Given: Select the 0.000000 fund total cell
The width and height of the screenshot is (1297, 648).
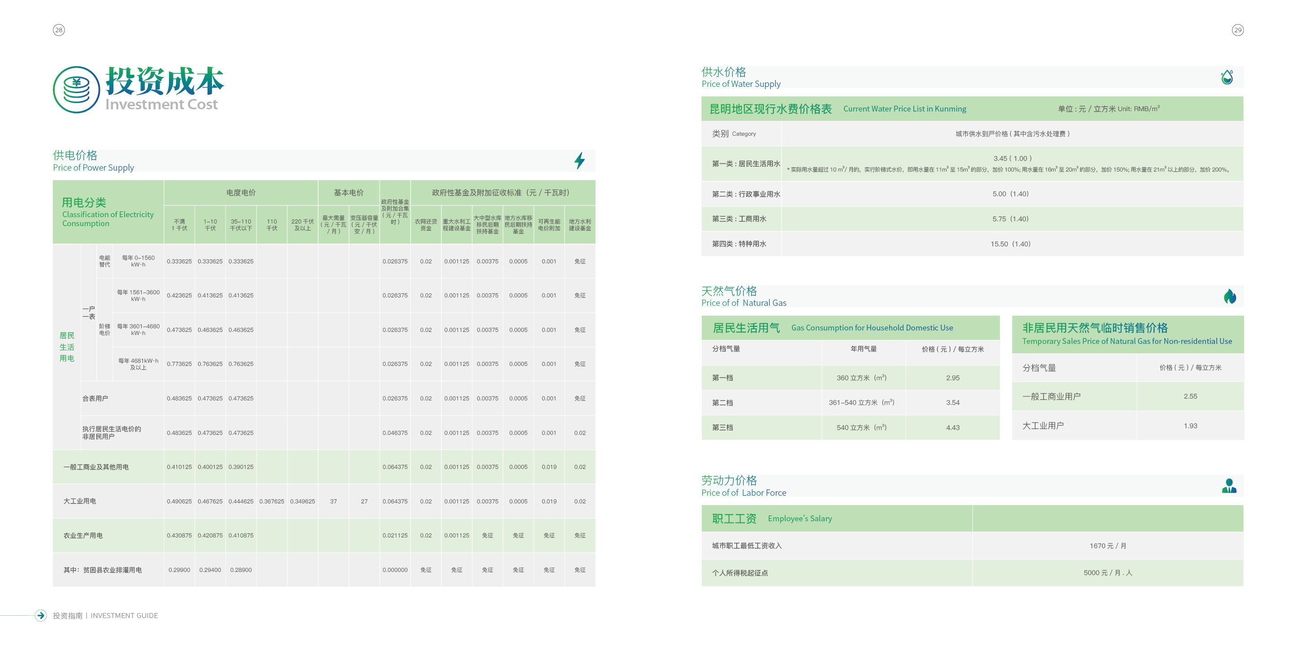Looking at the screenshot, I should (395, 570).
